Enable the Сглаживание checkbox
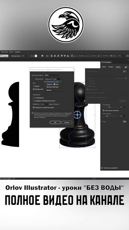Viewport: 129px width, 230px height. click(x=34, y=98)
